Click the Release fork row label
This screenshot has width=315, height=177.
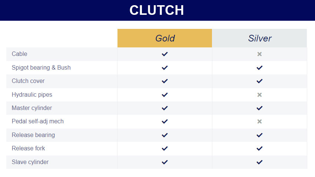pos(28,148)
